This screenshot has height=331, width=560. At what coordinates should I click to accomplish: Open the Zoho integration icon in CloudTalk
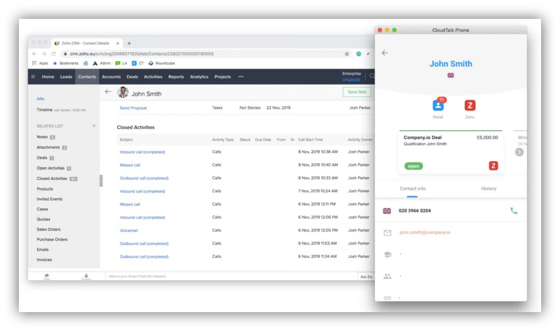(470, 105)
